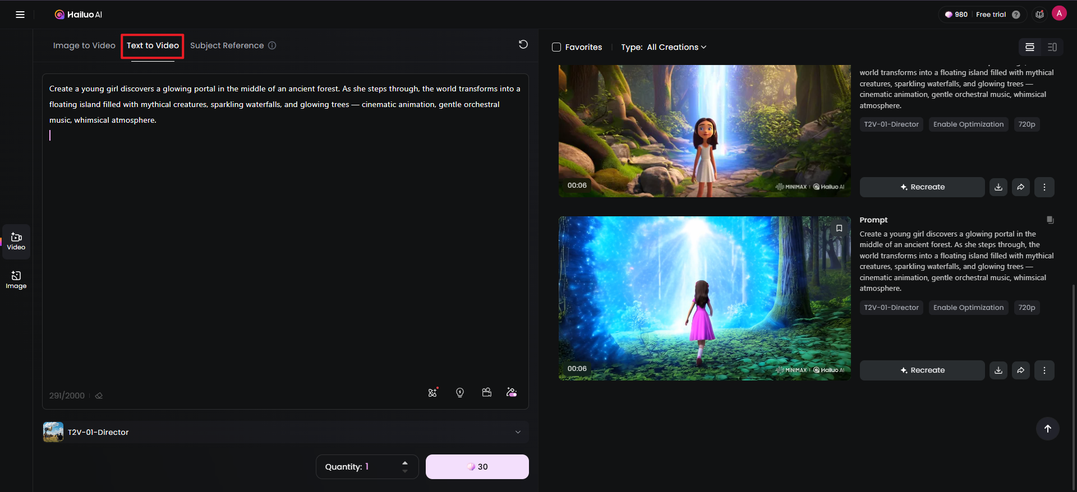
Task: Open the atom sparkle AI icon with red dot
Action: pyautogui.click(x=432, y=392)
